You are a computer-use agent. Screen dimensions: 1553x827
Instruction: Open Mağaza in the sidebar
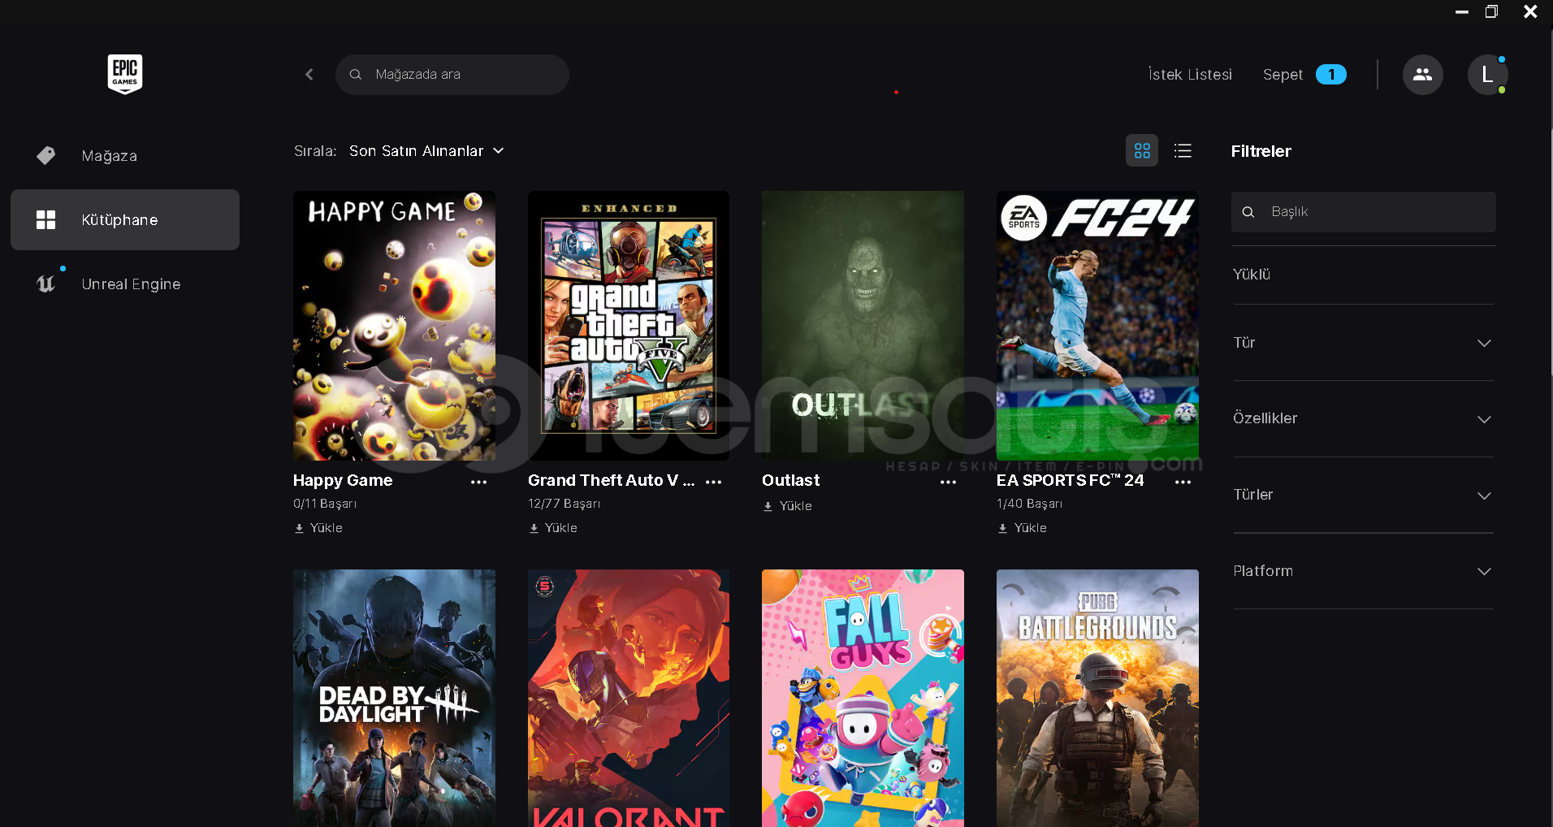pos(125,155)
